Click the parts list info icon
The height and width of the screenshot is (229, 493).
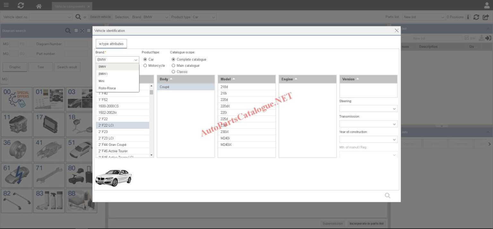(468, 17)
